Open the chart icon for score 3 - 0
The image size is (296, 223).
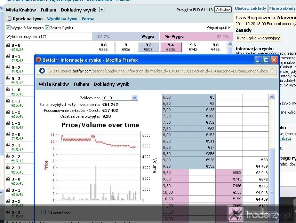8,179
